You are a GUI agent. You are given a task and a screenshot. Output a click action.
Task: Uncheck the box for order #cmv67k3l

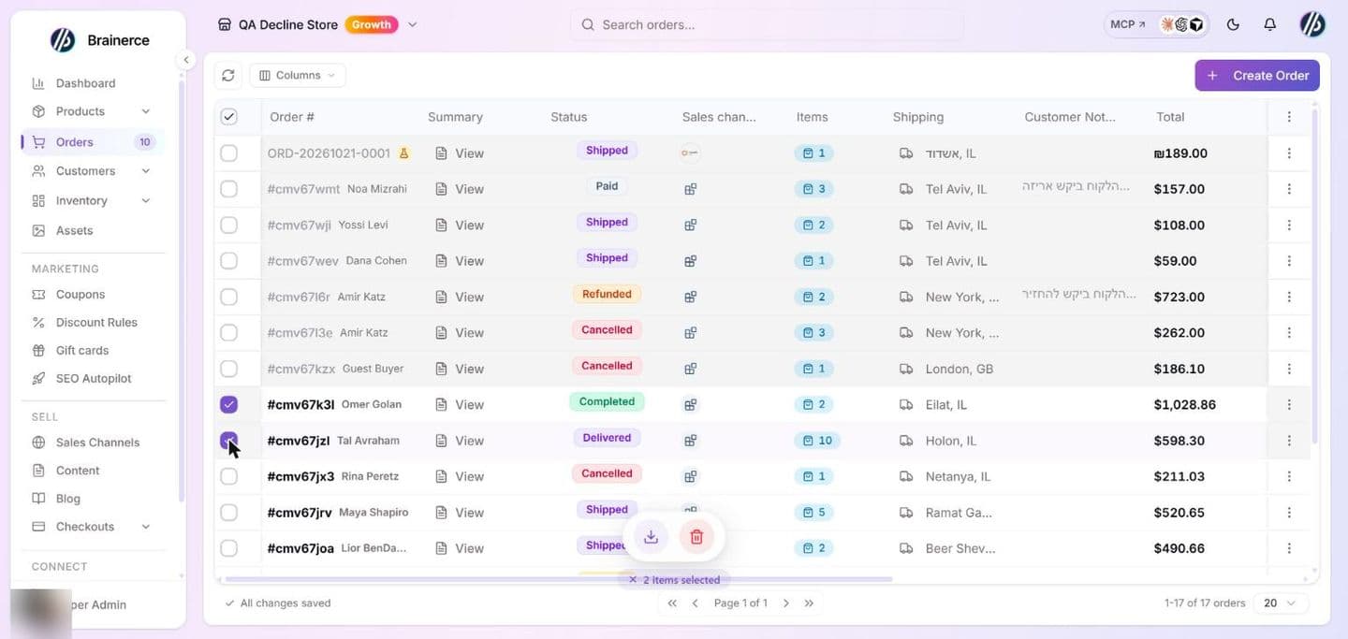coord(228,405)
